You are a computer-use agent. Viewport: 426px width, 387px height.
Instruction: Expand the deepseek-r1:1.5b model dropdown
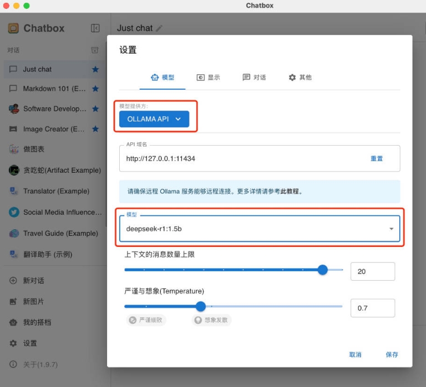(391, 229)
